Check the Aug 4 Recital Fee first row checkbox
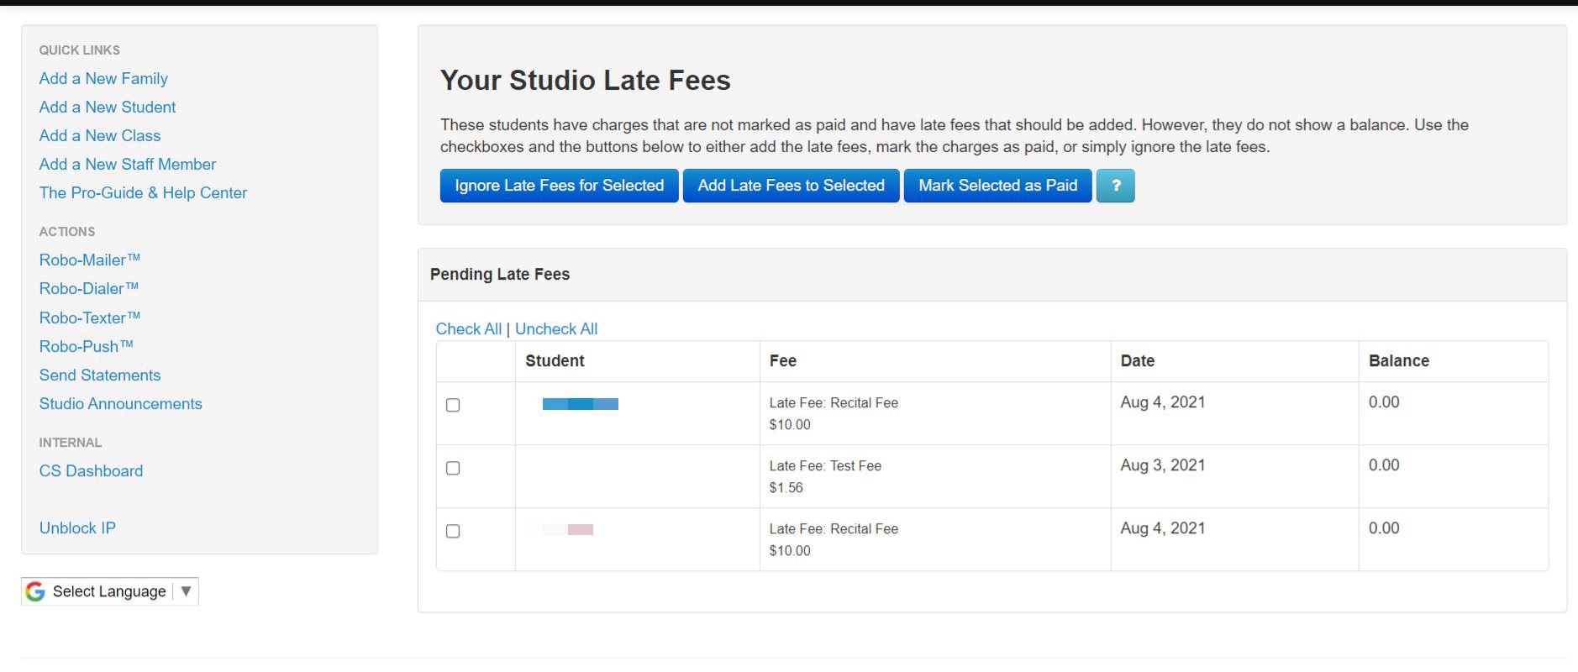 (453, 405)
